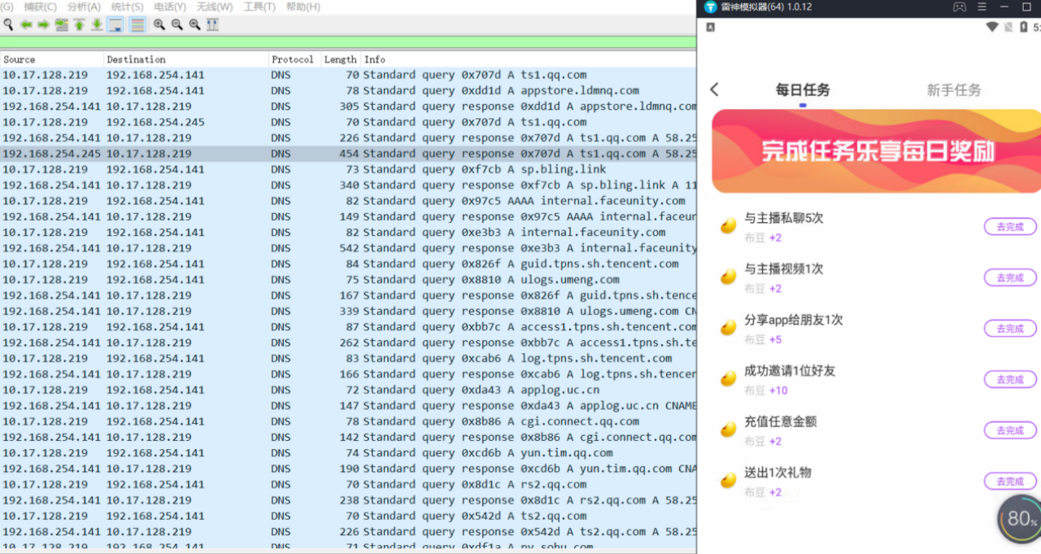Open the 工具(T) menu

click(259, 7)
